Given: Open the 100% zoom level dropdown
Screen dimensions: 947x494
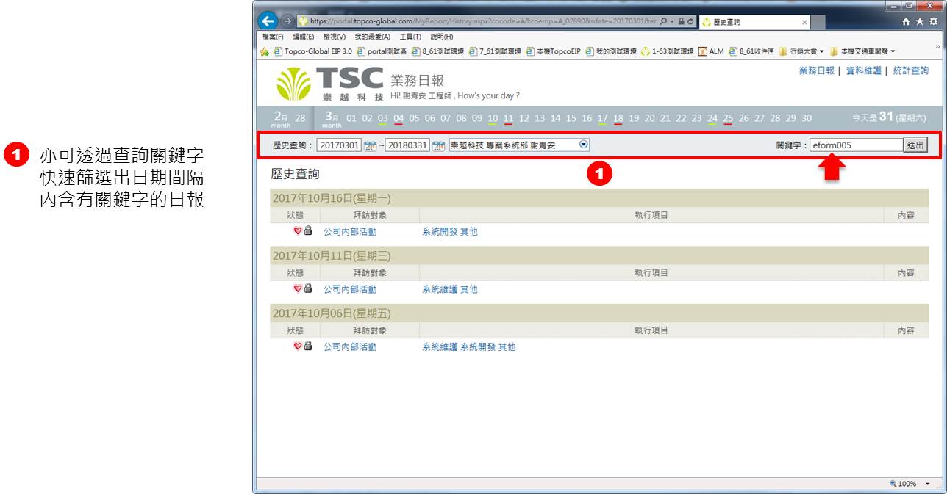Looking at the screenshot, I should click(x=927, y=484).
